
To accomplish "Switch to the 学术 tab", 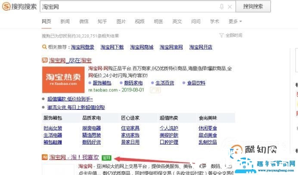I will coord(214,21).
